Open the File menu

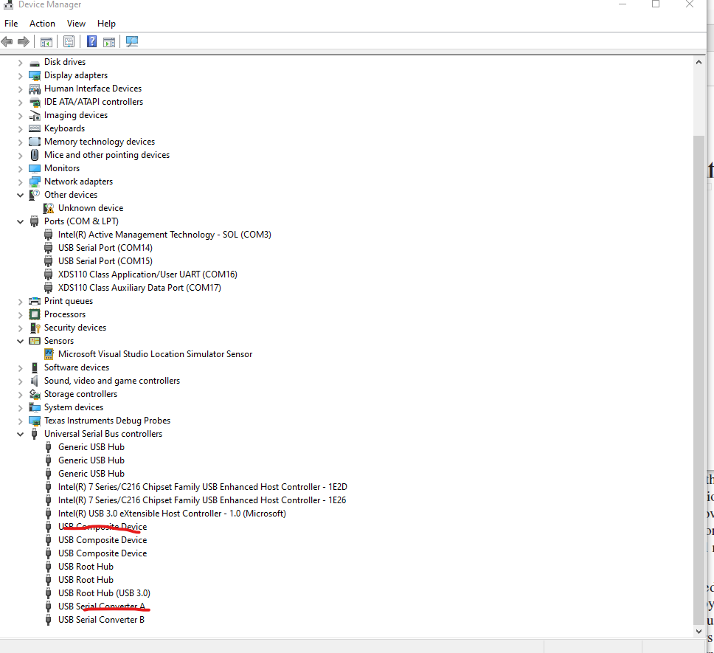pos(11,24)
